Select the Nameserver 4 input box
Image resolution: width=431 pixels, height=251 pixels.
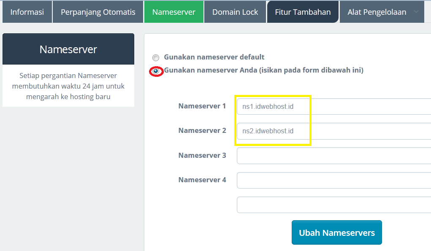(x=333, y=180)
